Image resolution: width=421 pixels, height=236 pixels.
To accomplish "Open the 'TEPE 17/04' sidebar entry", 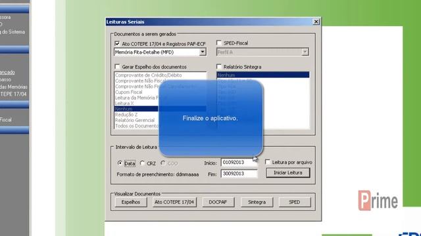I will 13,94.
